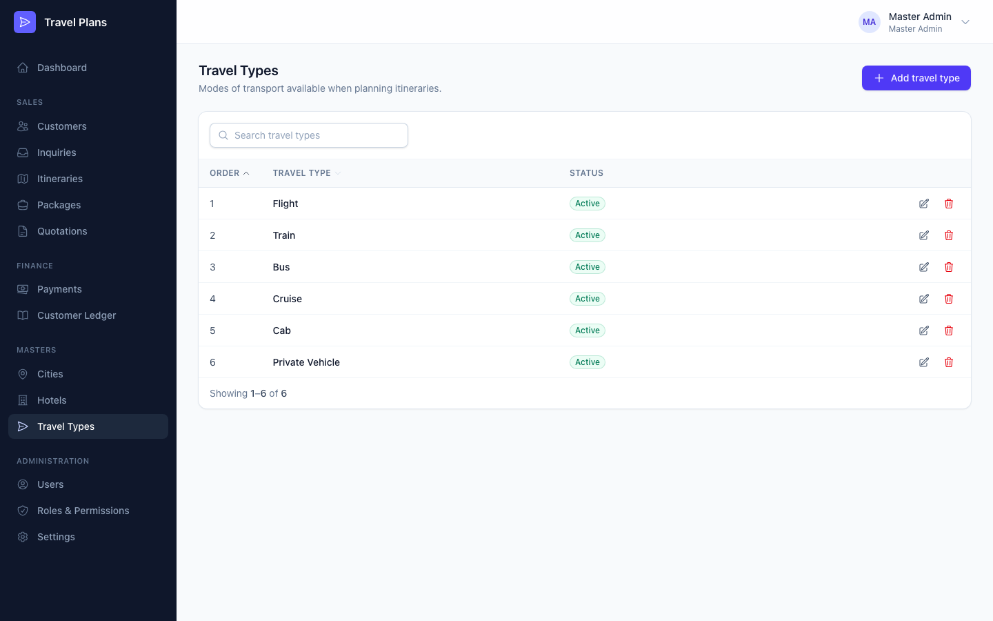This screenshot has height=621, width=993.
Task: Open the Users administration page
Action: tap(88, 484)
